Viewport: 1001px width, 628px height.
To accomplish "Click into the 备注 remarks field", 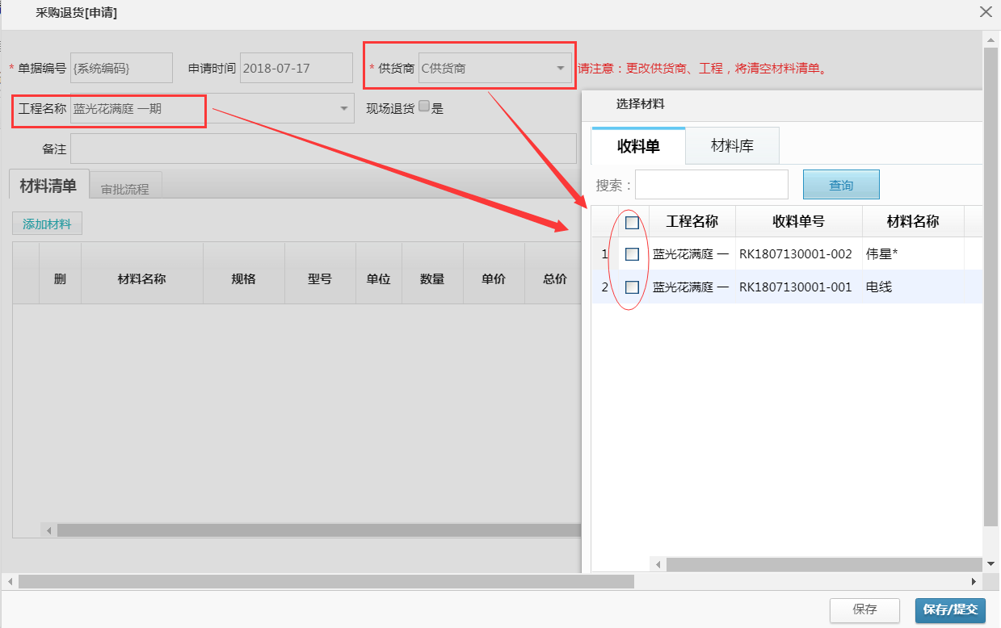I will pyautogui.click(x=323, y=149).
